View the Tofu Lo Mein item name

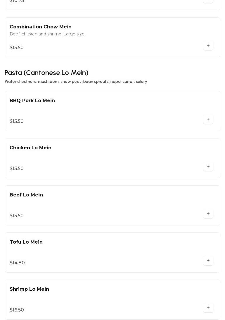pyautogui.click(x=26, y=242)
